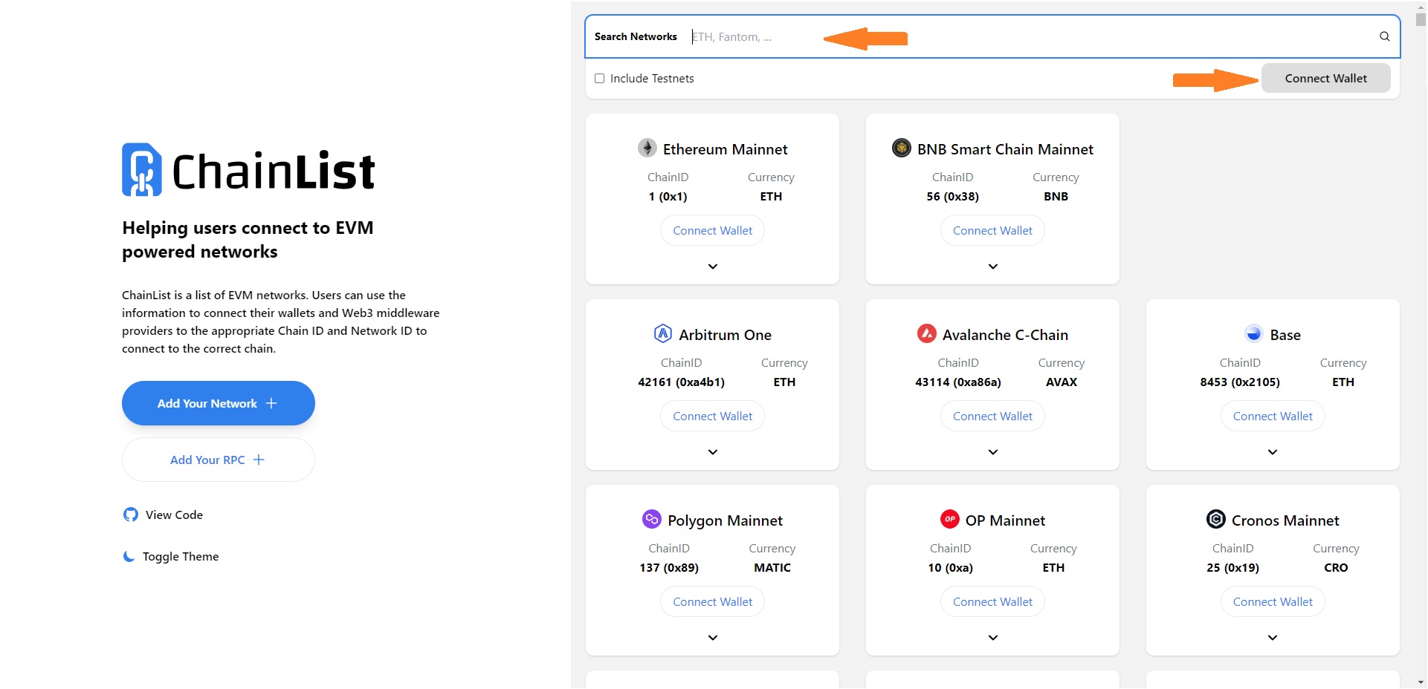Connect wallet to Avalanche C-Chain
This screenshot has width=1428, height=689.
click(992, 417)
